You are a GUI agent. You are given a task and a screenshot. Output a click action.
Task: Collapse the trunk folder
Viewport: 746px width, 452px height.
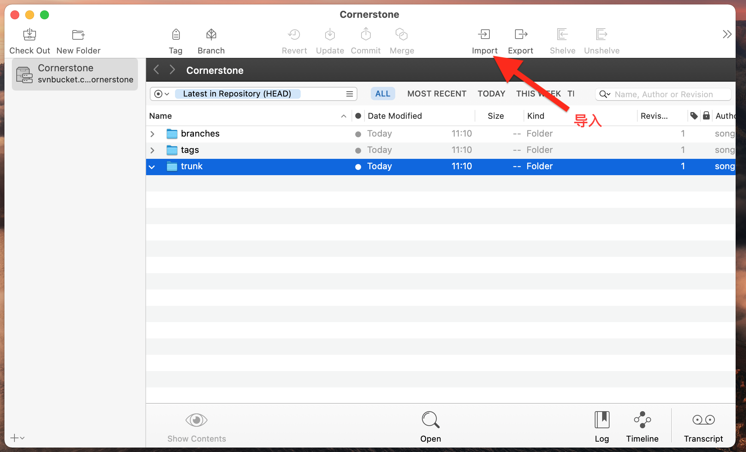pyautogui.click(x=152, y=166)
